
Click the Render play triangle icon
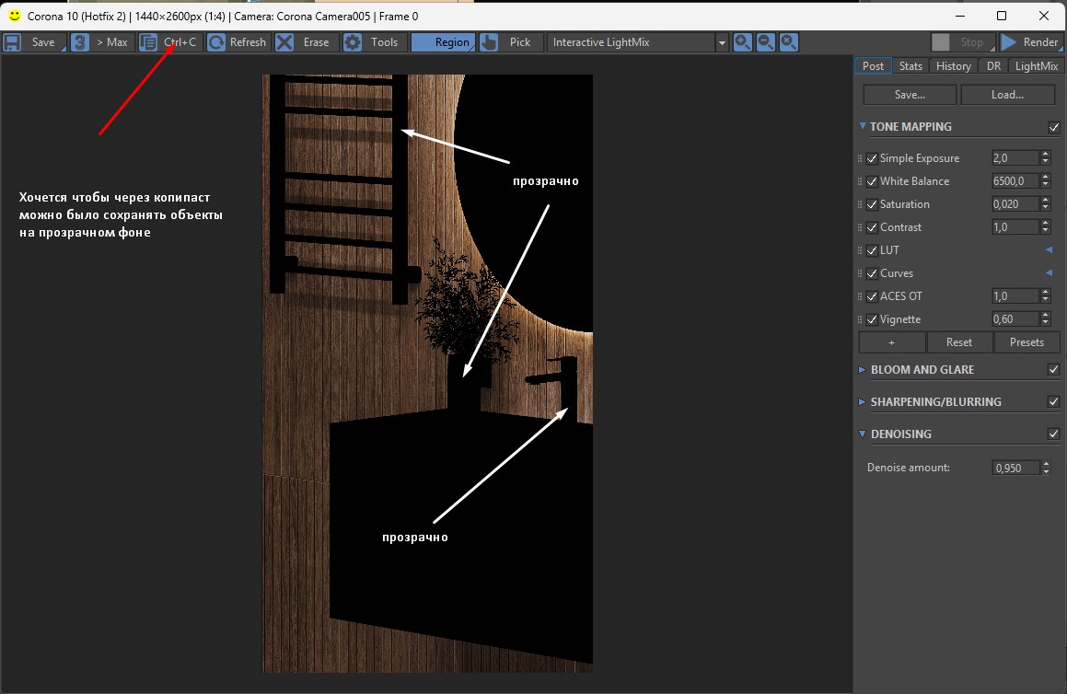[x=1008, y=42]
